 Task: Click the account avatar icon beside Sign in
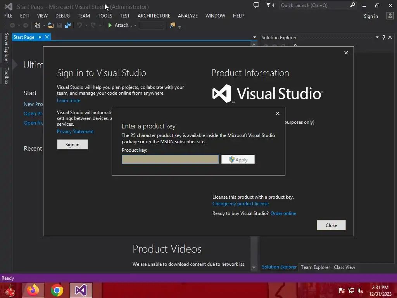coord(390,16)
